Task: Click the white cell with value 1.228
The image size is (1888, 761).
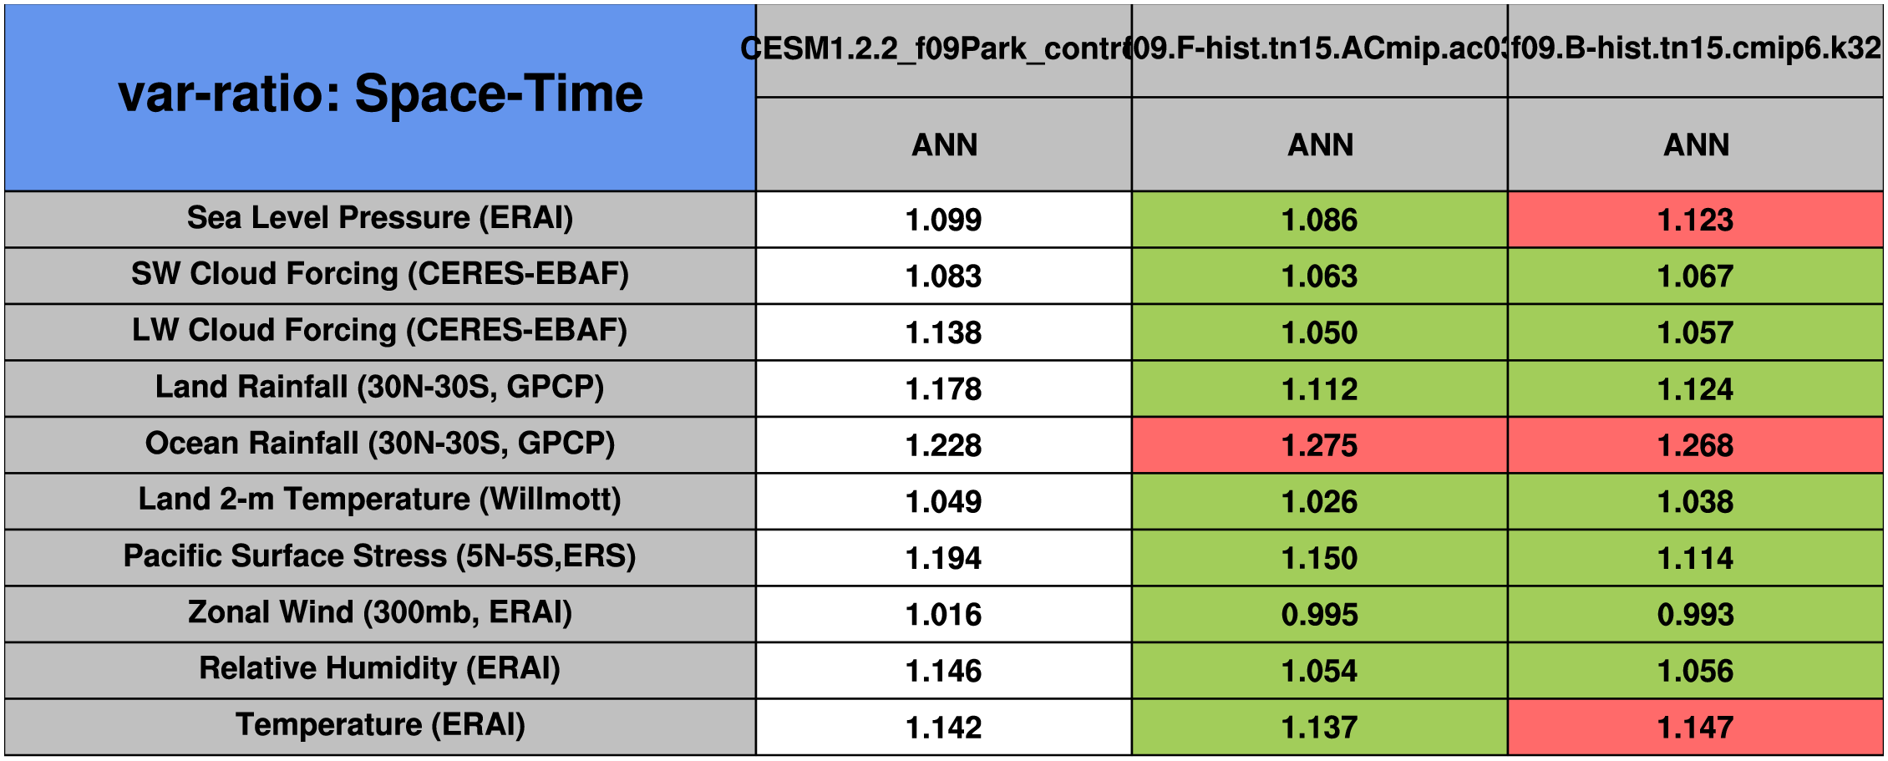Action: [943, 445]
